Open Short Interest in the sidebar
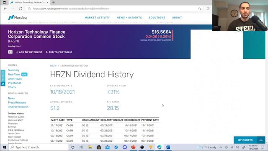The image size is (268, 151). pos(14,137)
